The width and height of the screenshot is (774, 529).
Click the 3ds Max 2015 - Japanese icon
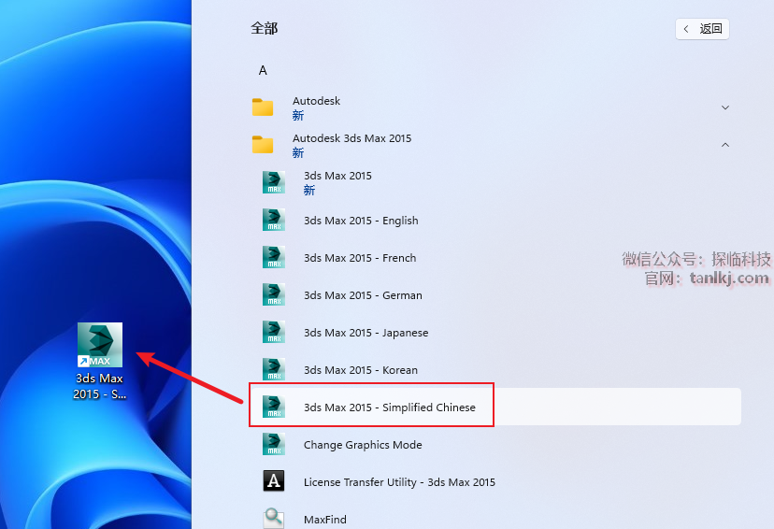coord(274,332)
